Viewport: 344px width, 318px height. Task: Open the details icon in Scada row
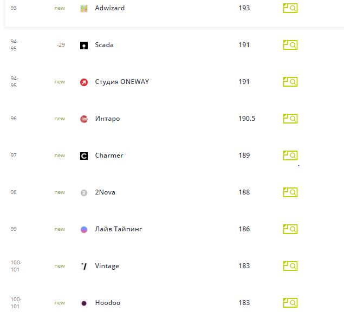[290, 45]
